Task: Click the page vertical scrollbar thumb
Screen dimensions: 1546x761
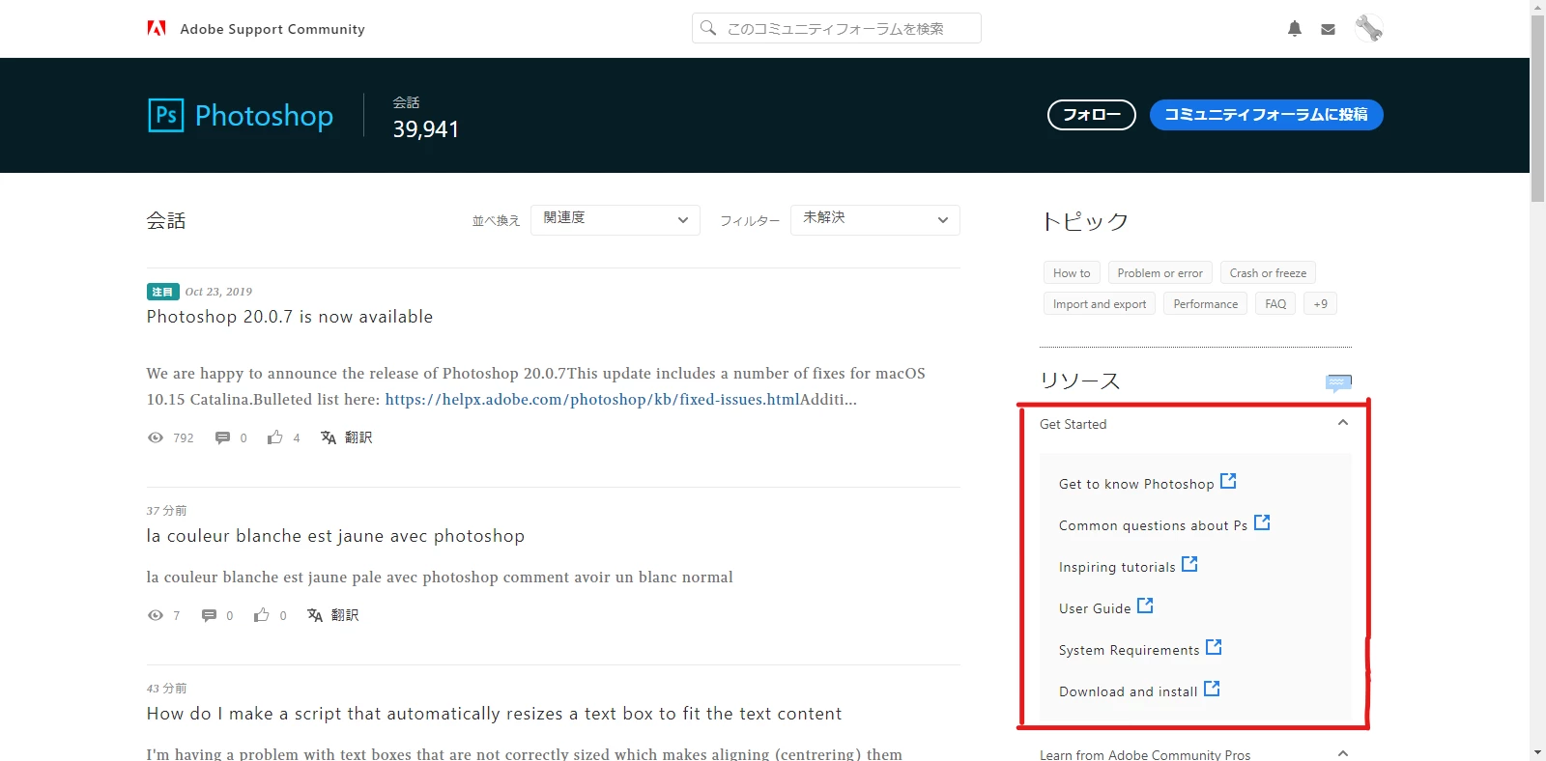Action: point(1537,106)
